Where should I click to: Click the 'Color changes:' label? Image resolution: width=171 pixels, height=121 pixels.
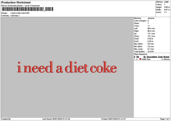coord(140,21)
